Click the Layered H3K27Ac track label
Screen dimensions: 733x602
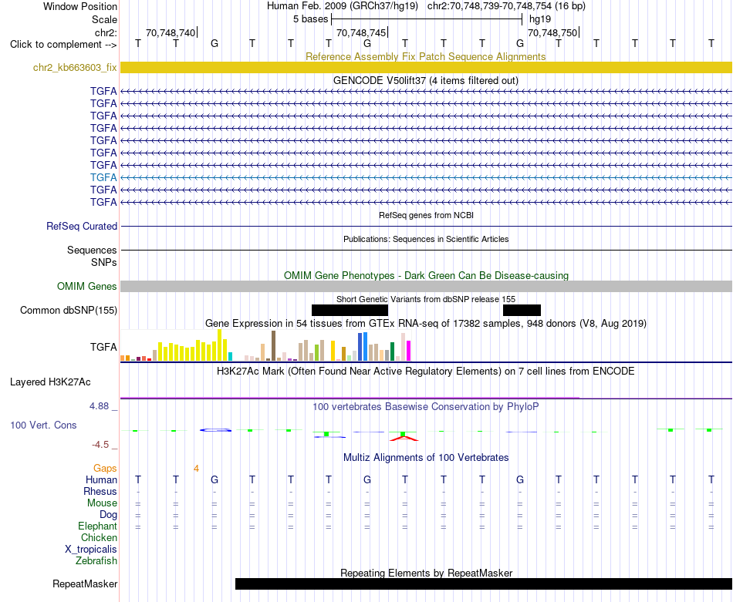tap(50, 382)
